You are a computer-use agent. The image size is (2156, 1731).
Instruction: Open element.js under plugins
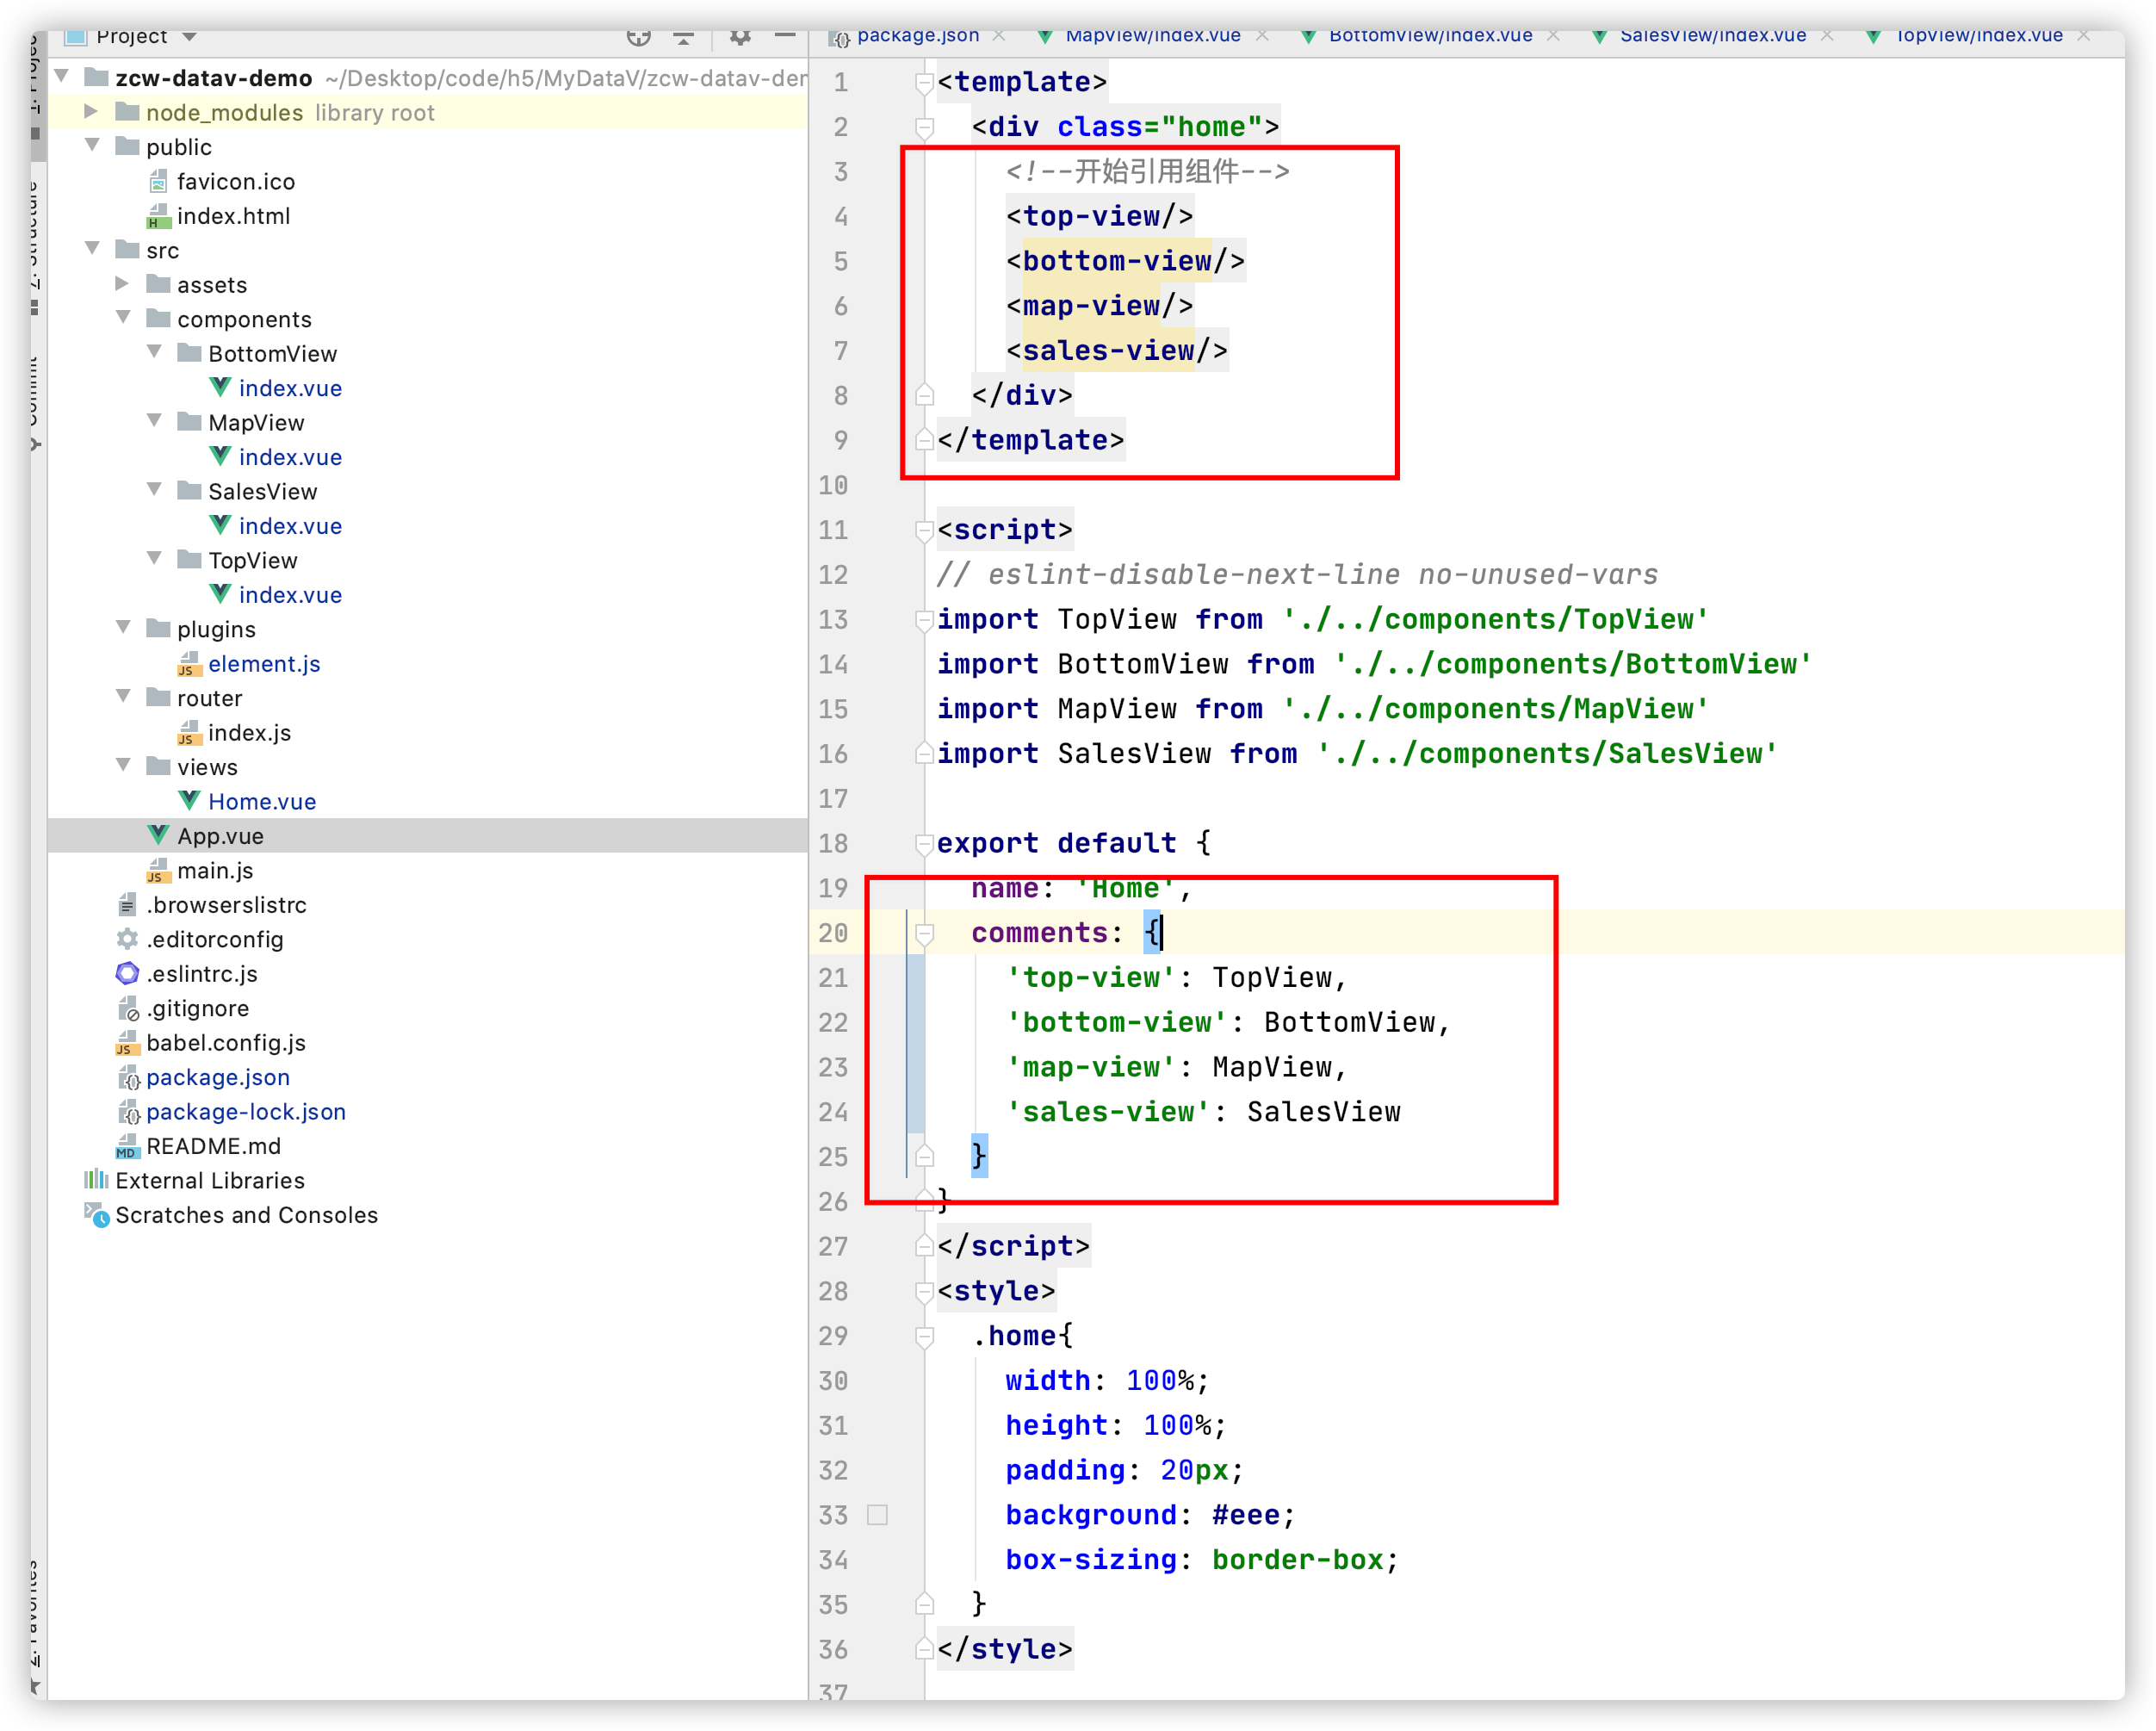pyautogui.click(x=264, y=664)
